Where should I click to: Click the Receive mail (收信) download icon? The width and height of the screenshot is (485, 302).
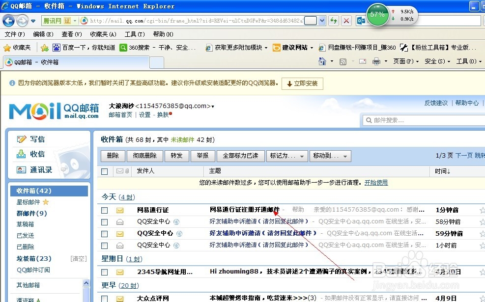(21, 154)
